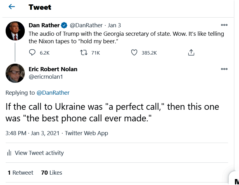
Task: Click @DanRather in Replying to line
Action: pos(53,92)
